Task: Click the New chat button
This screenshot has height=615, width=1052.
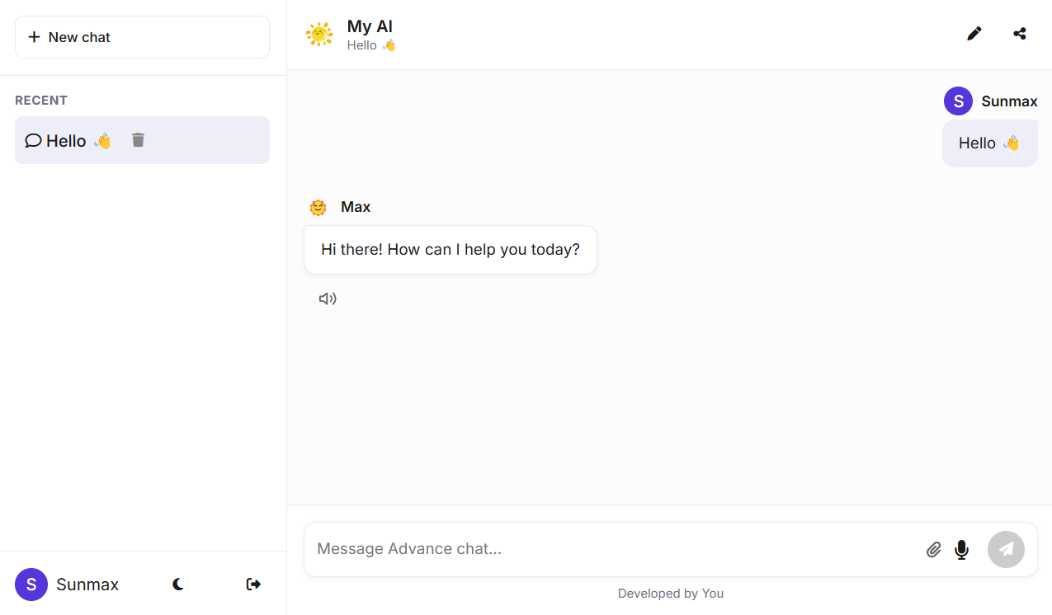Action: click(142, 37)
